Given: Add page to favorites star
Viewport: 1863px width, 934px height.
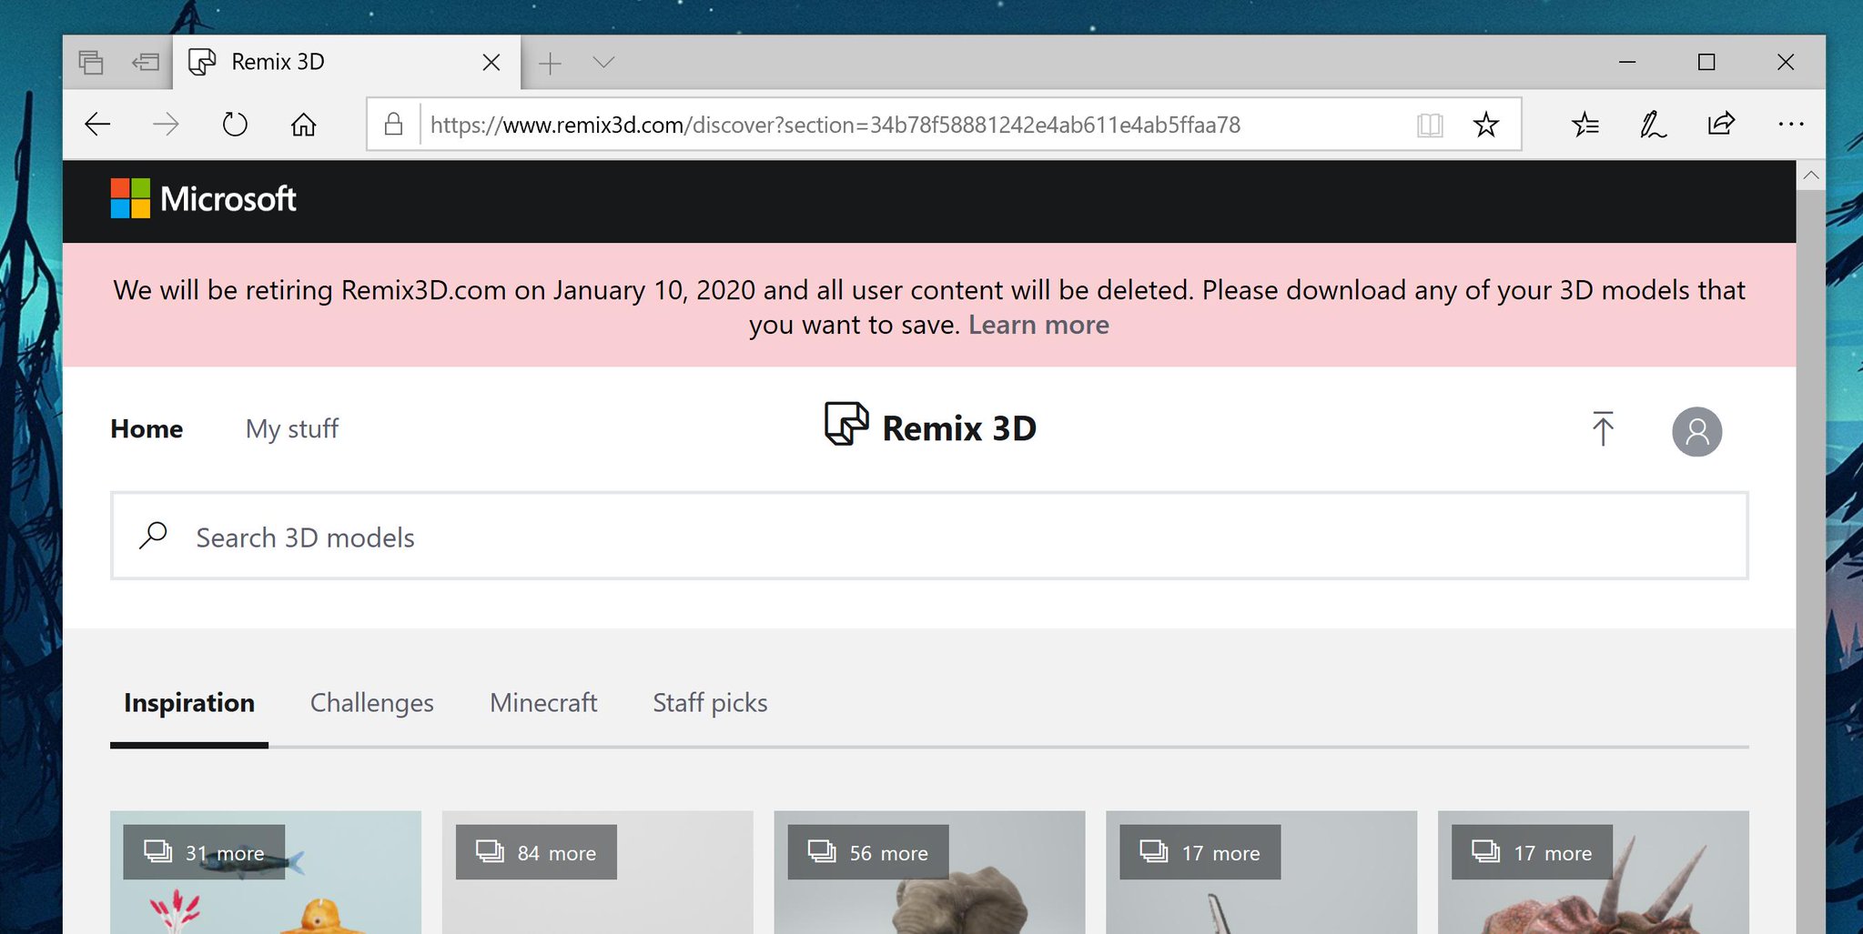Looking at the screenshot, I should pyautogui.click(x=1485, y=125).
